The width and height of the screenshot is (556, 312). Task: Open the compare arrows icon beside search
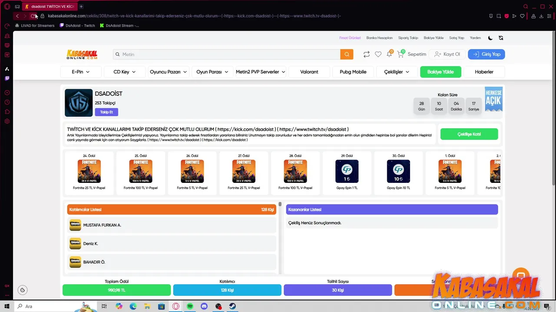click(367, 54)
